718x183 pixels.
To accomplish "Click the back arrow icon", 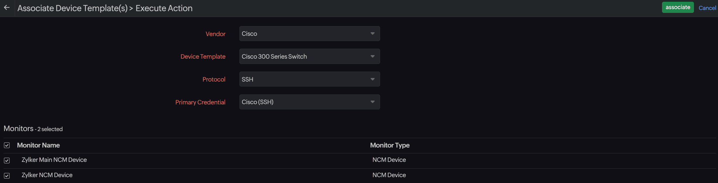I will point(7,8).
